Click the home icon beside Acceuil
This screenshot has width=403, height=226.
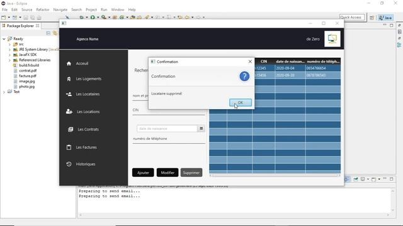[69, 63]
